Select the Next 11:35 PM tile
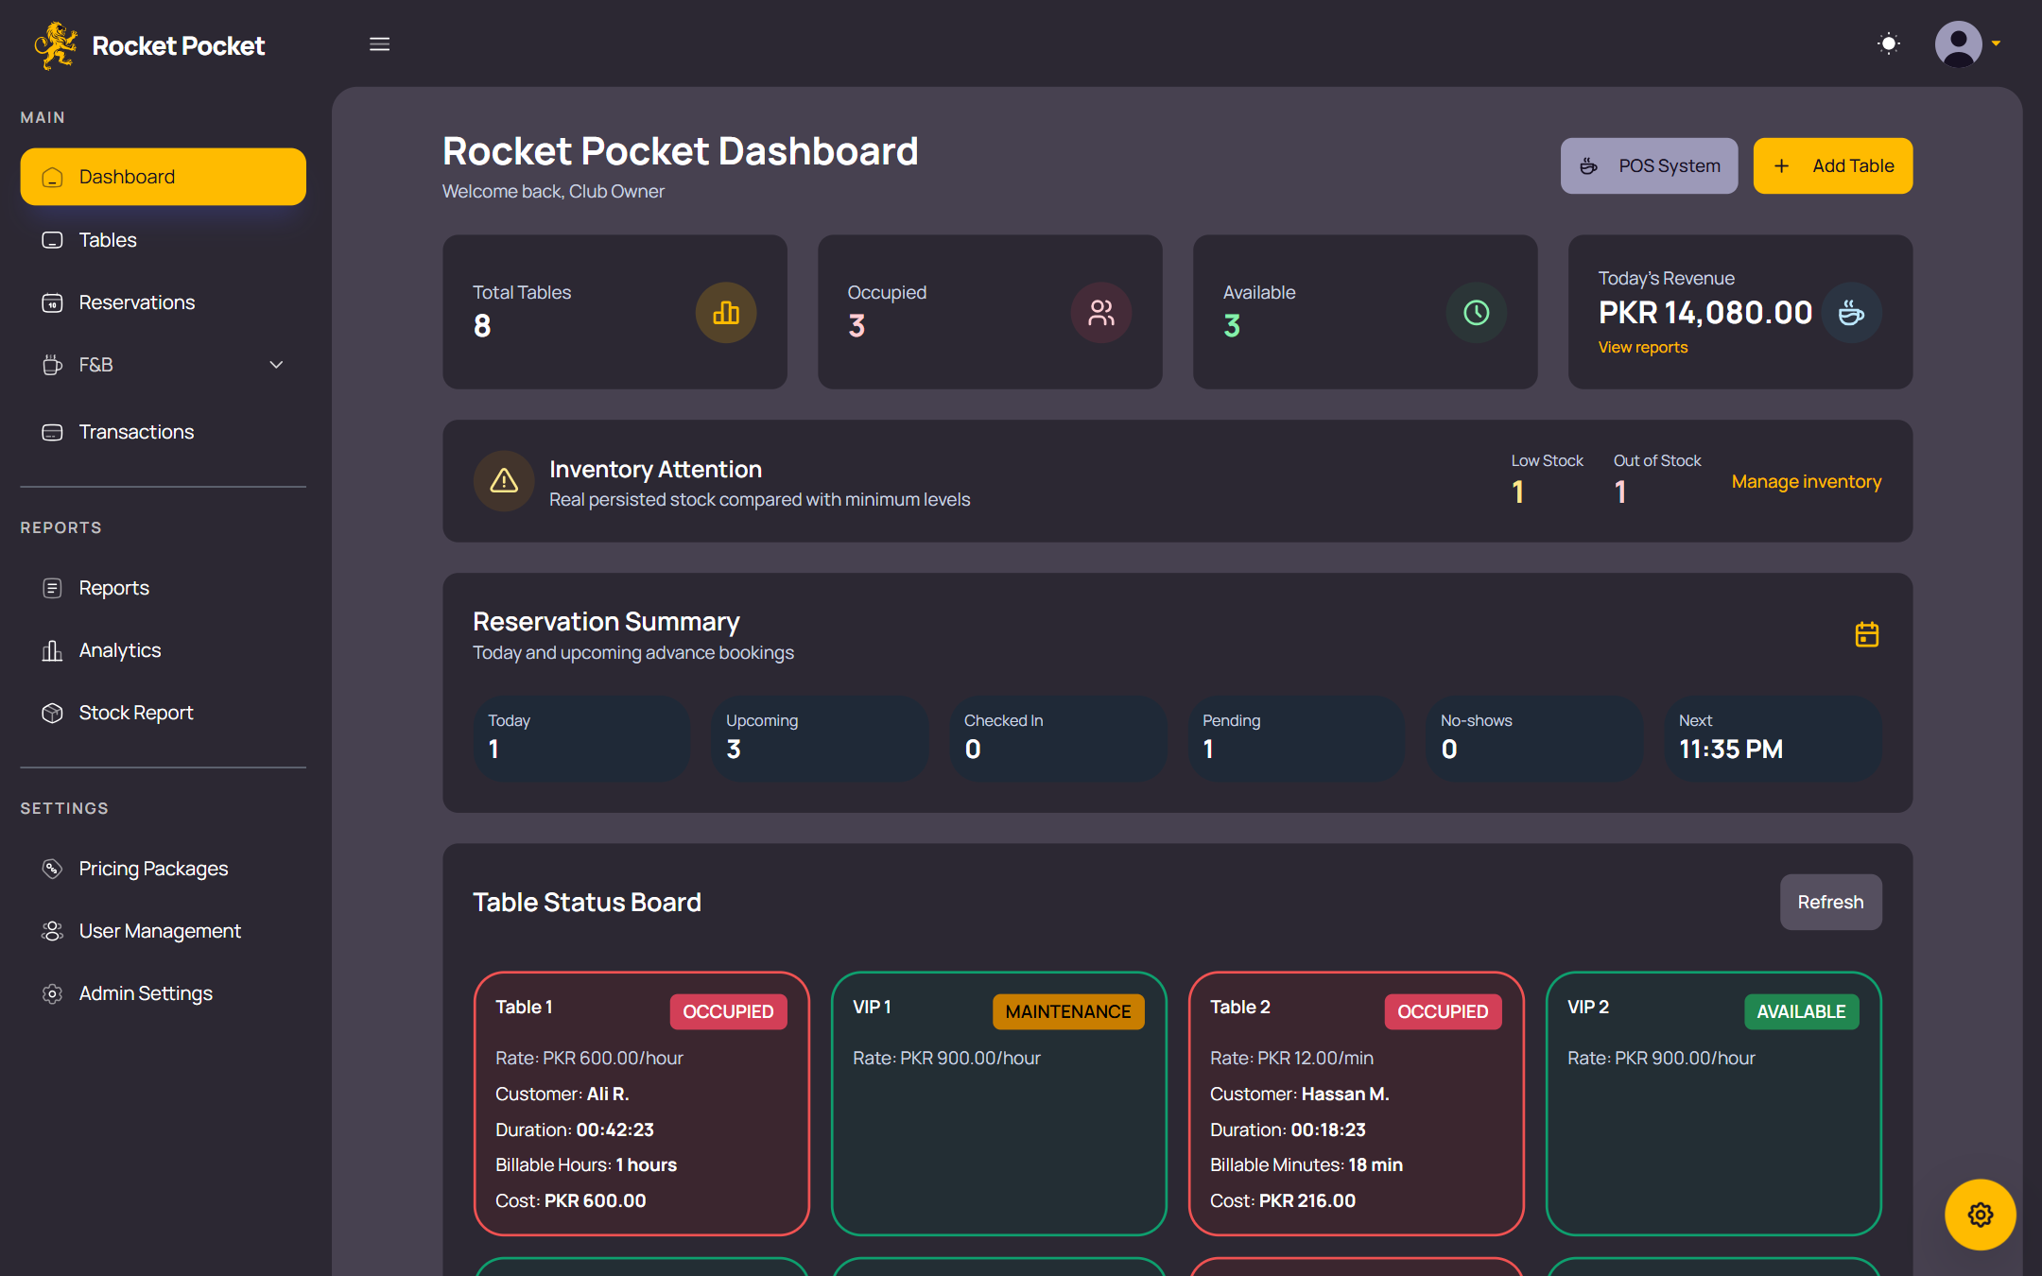 coord(1773,738)
